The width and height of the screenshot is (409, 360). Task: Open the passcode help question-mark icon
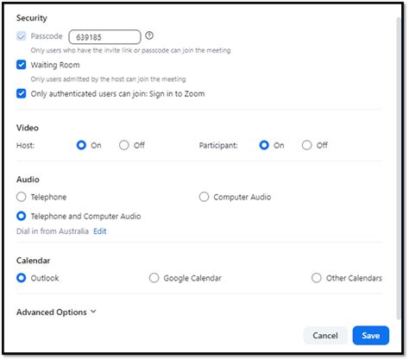click(x=149, y=35)
